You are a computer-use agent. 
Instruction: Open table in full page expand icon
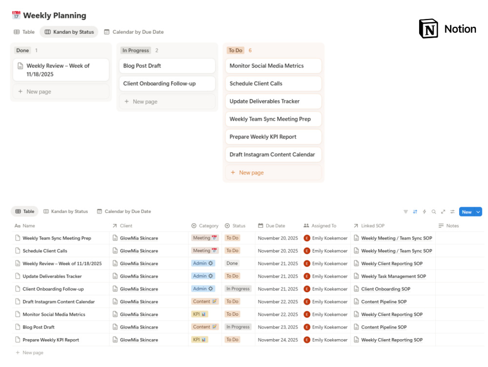click(443, 212)
